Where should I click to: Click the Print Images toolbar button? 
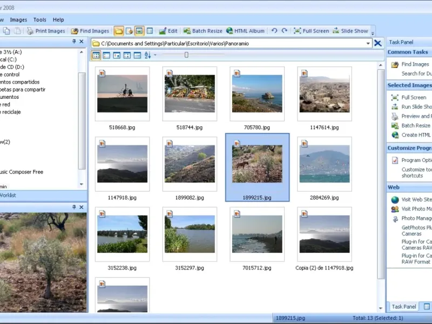pyautogui.click(x=46, y=31)
